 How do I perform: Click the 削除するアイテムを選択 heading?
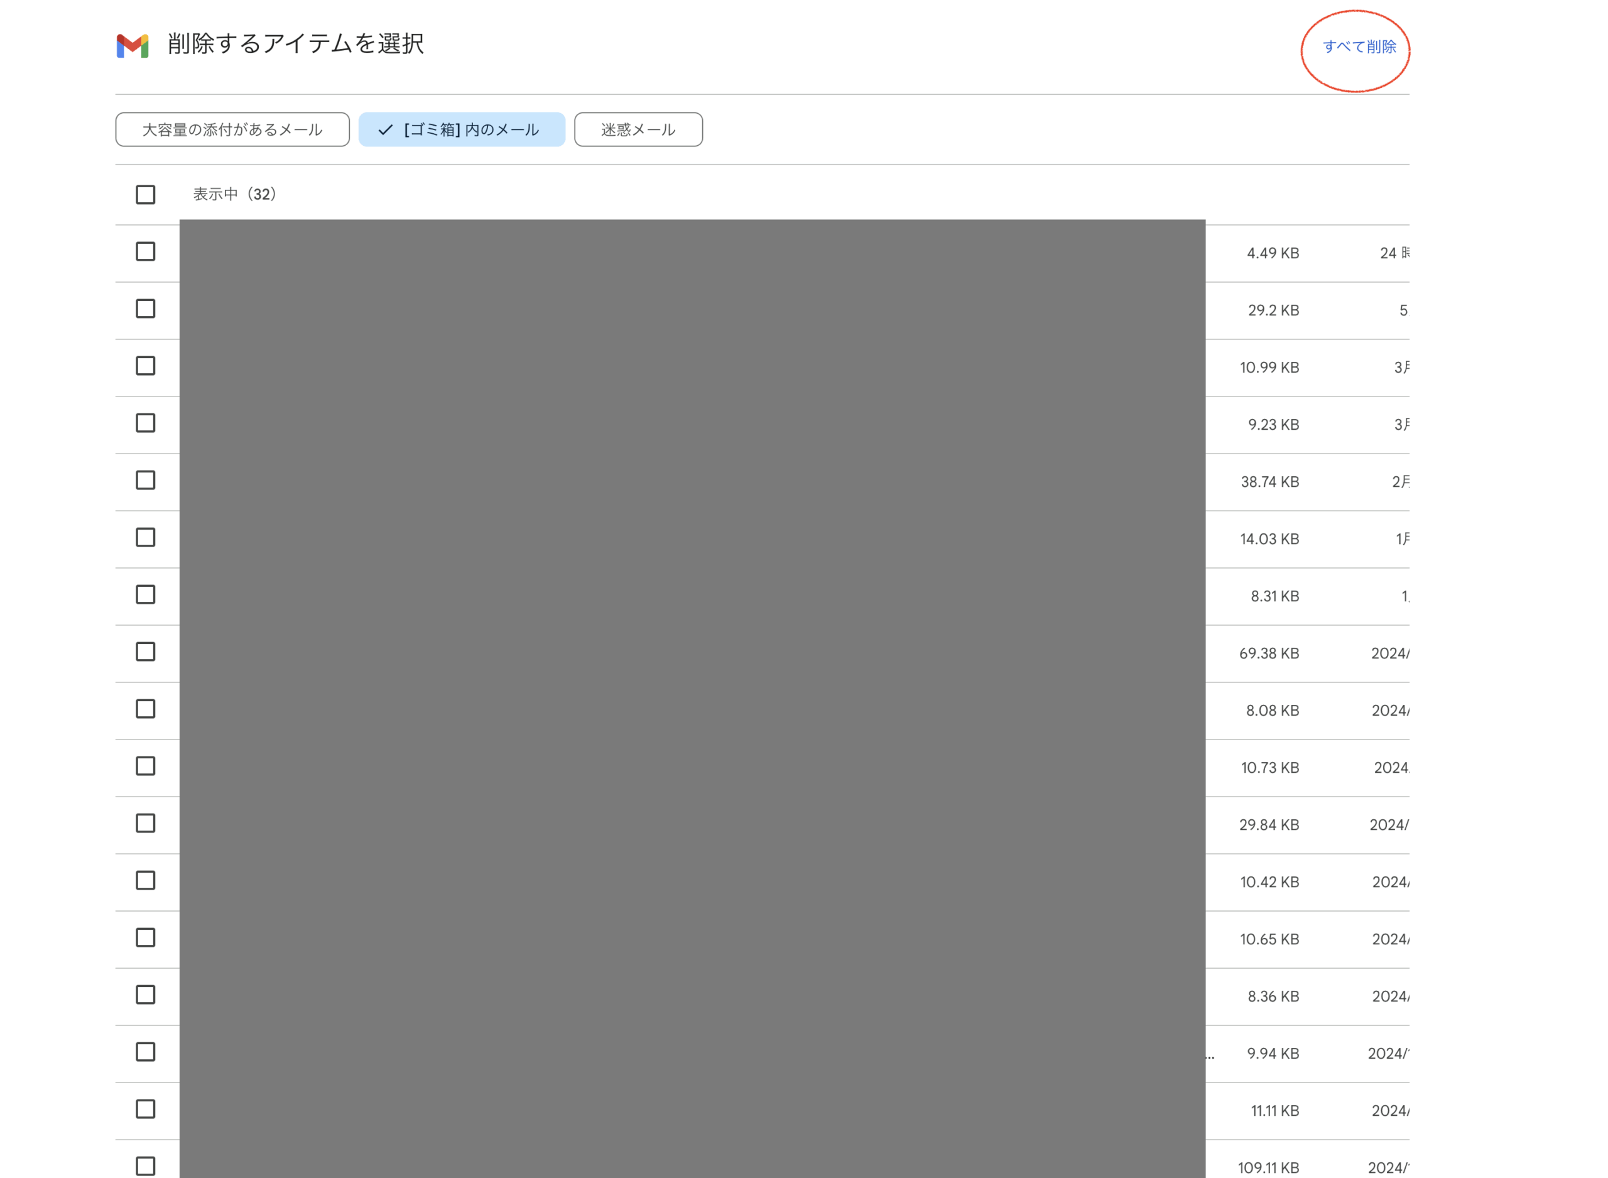click(x=295, y=43)
